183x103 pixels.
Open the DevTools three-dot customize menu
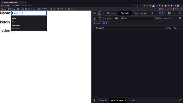coord(175,13)
